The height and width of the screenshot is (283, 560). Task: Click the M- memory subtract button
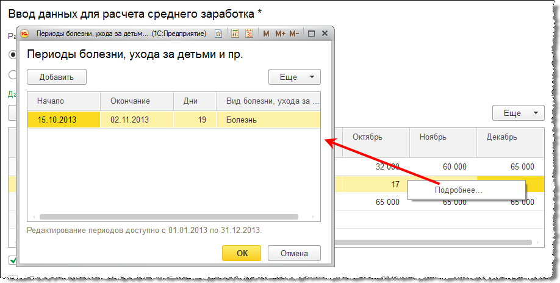[294, 34]
